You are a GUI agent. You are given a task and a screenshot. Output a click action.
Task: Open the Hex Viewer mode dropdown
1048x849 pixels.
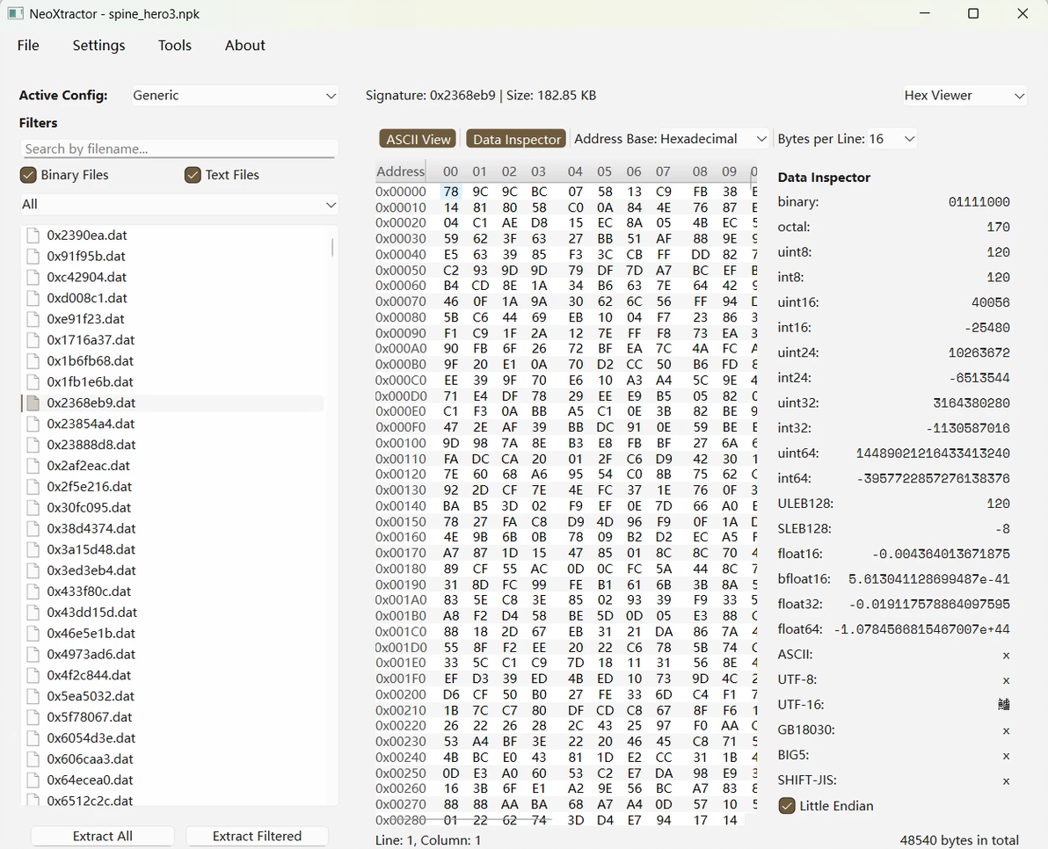pyautogui.click(x=964, y=96)
